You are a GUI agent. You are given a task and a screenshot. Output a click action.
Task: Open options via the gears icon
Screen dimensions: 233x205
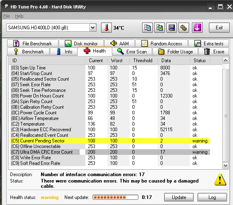click(x=184, y=28)
